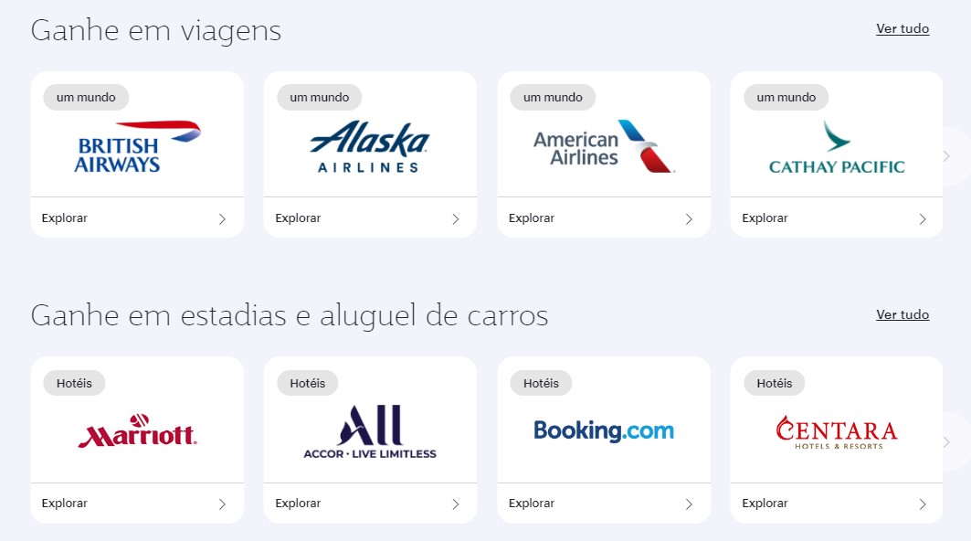Click the Booking.com logo
971x541 pixels.
[x=603, y=430]
